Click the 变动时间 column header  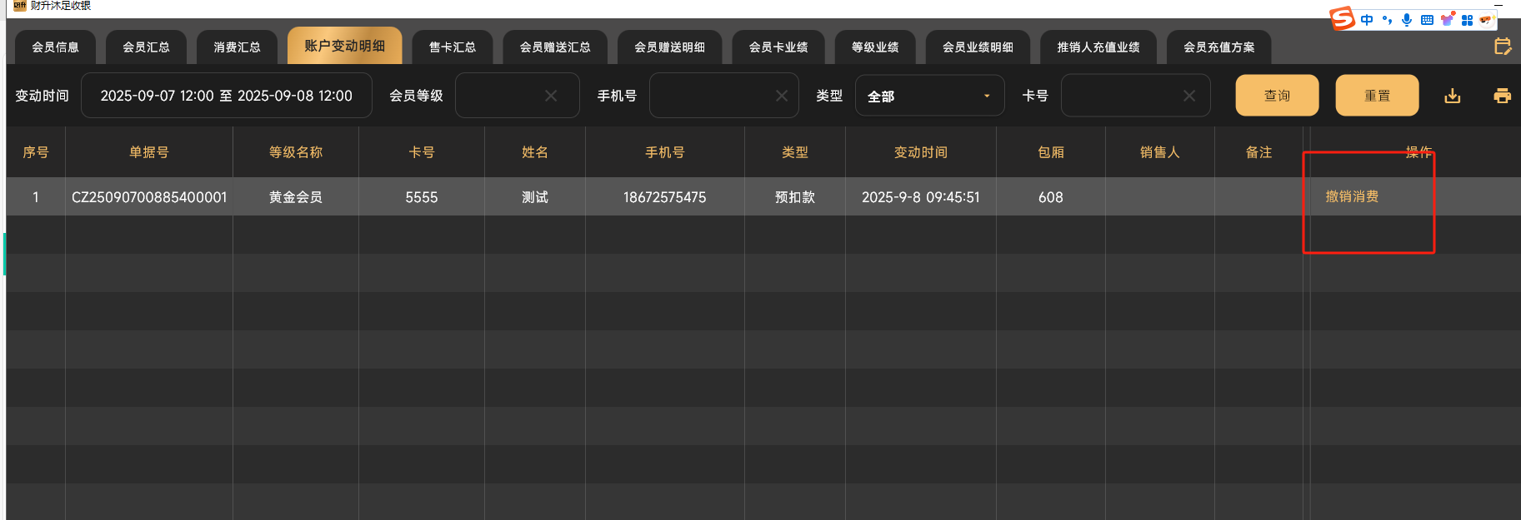921,152
